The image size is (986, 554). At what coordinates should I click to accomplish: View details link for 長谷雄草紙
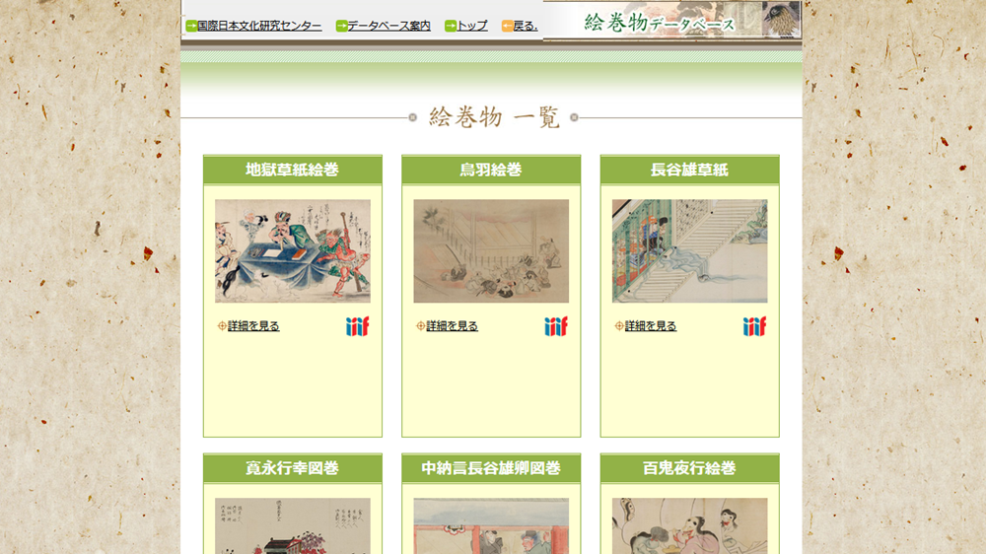(651, 325)
